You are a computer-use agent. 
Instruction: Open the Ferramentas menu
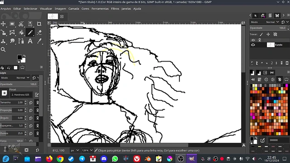click(100, 9)
